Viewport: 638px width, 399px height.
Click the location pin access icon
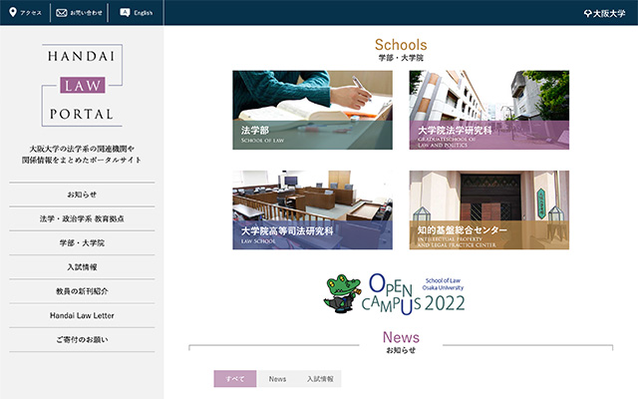13,12
